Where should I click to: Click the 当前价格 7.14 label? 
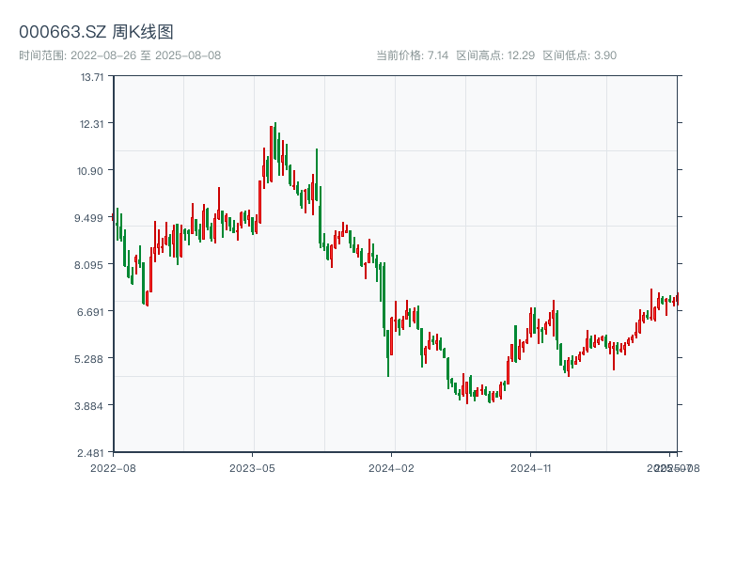(x=412, y=55)
